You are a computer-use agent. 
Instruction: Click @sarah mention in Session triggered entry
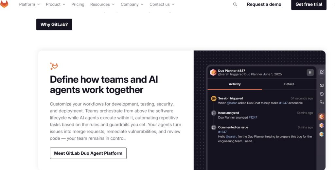click(232, 103)
